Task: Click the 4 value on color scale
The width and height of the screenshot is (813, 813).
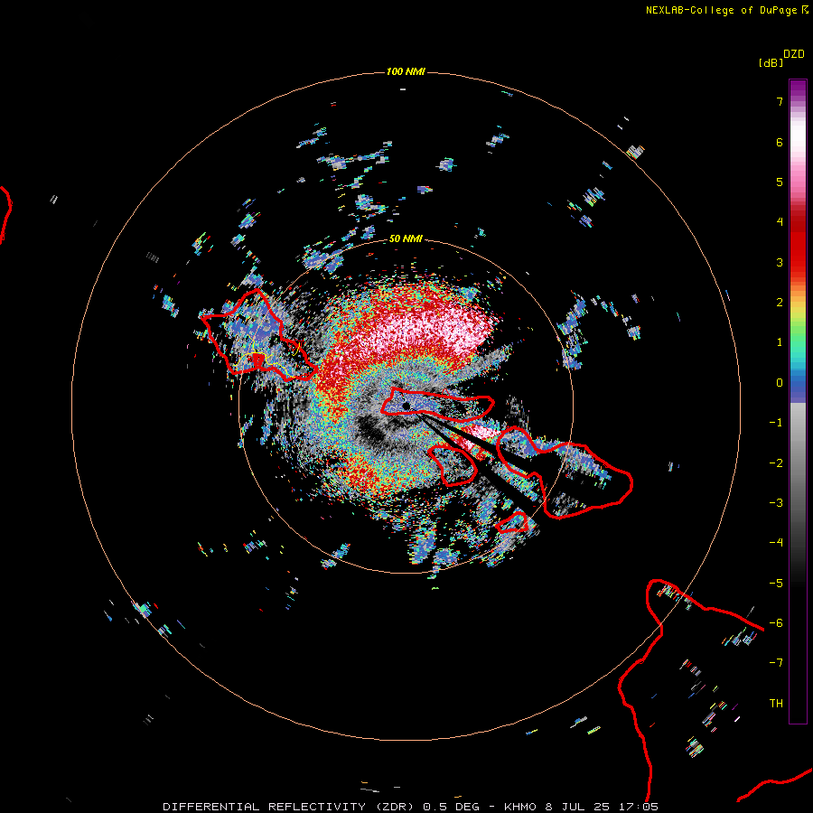Action: pyautogui.click(x=780, y=222)
